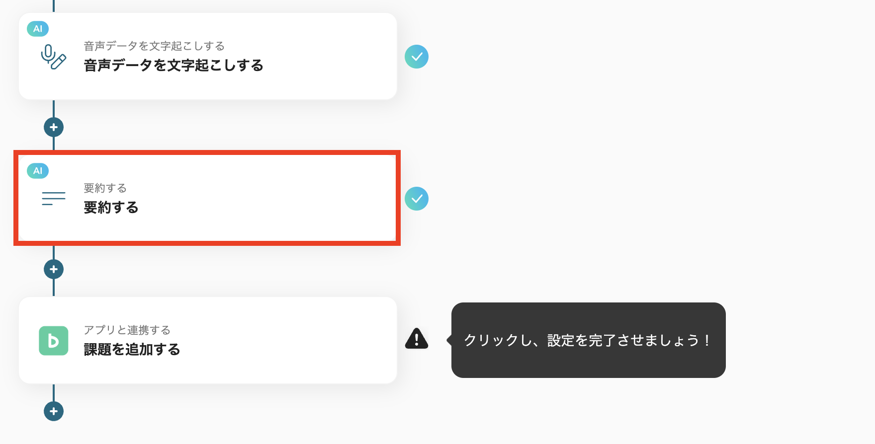The height and width of the screenshot is (444, 875).
Task: Click the 課題を追加する title text
Action: click(x=132, y=350)
